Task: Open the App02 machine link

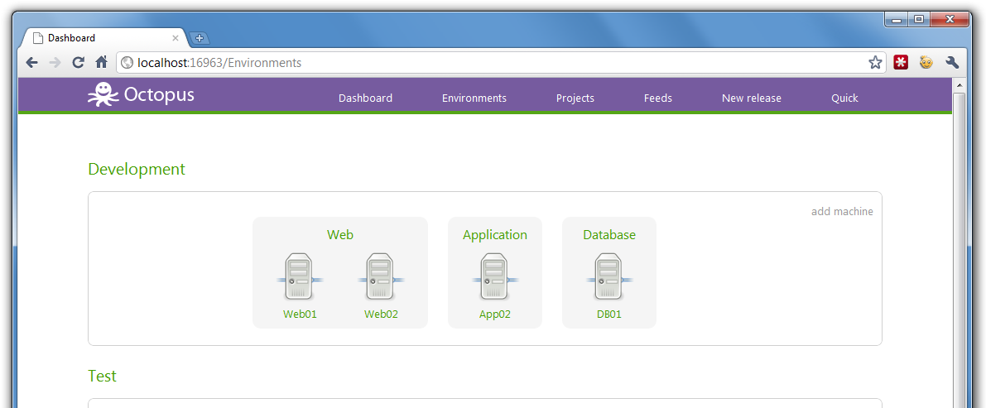Action: click(x=495, y=314)
